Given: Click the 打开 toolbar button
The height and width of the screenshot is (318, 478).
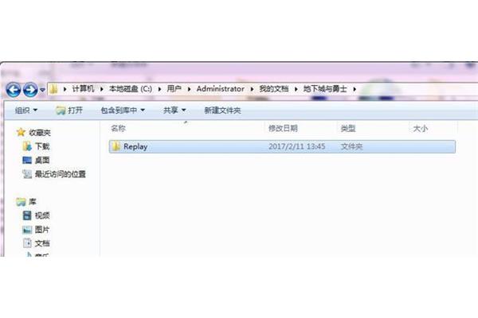Looking at the screenshot, I should tap(69, 111).
